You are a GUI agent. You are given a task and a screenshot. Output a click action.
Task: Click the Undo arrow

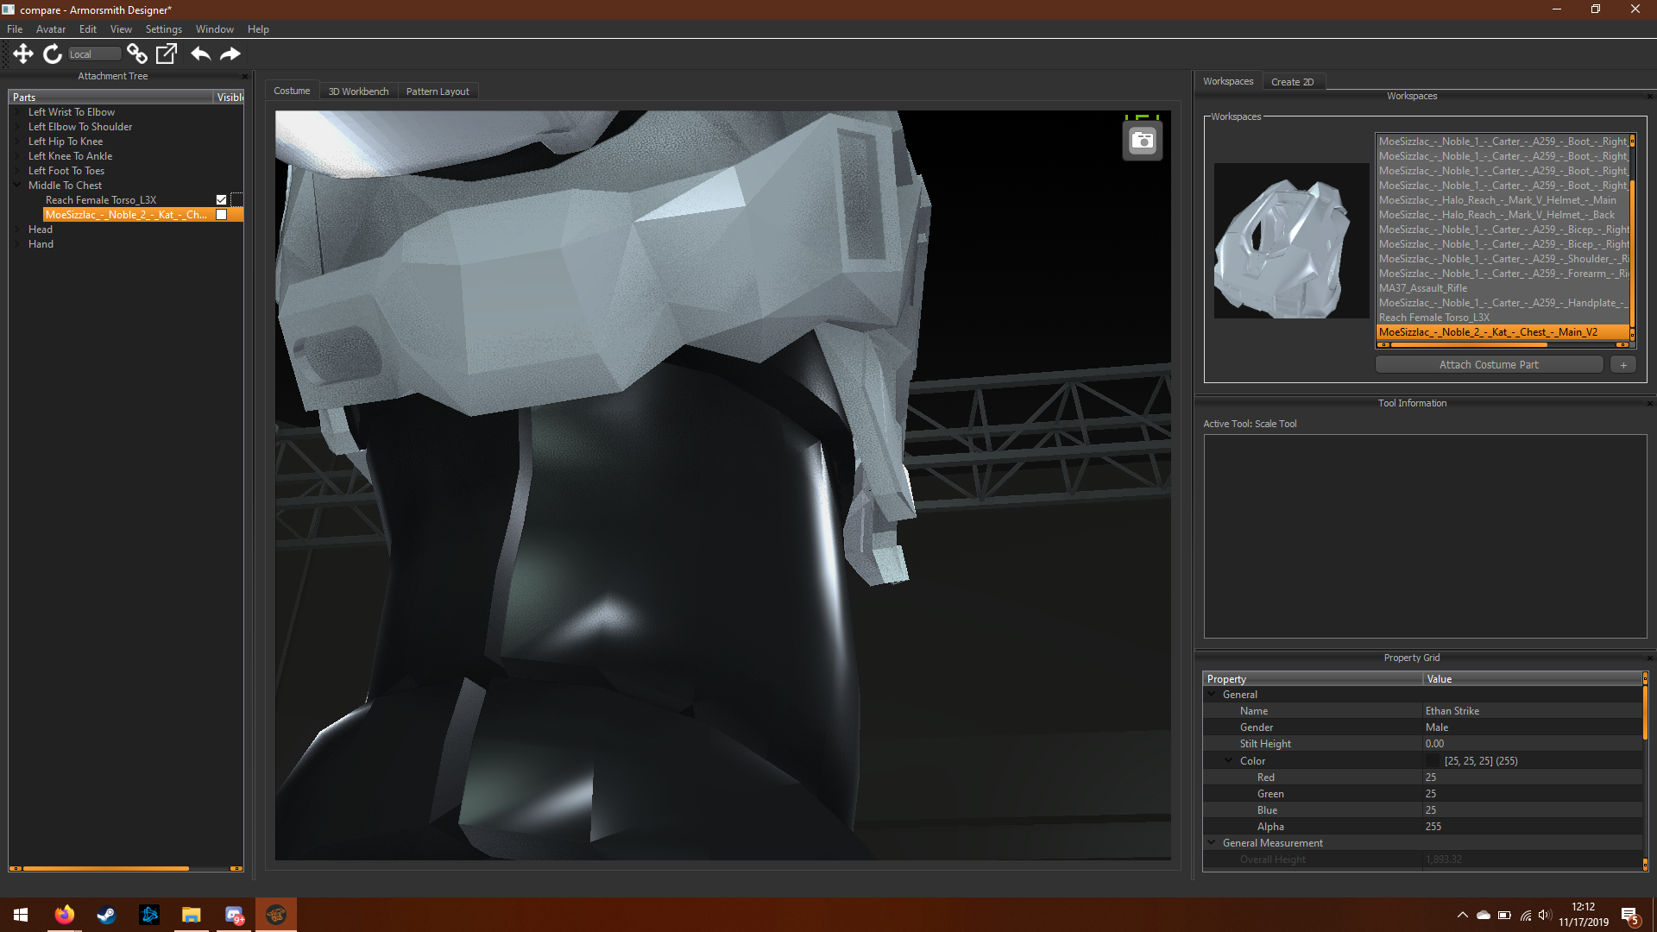point(200,54)
